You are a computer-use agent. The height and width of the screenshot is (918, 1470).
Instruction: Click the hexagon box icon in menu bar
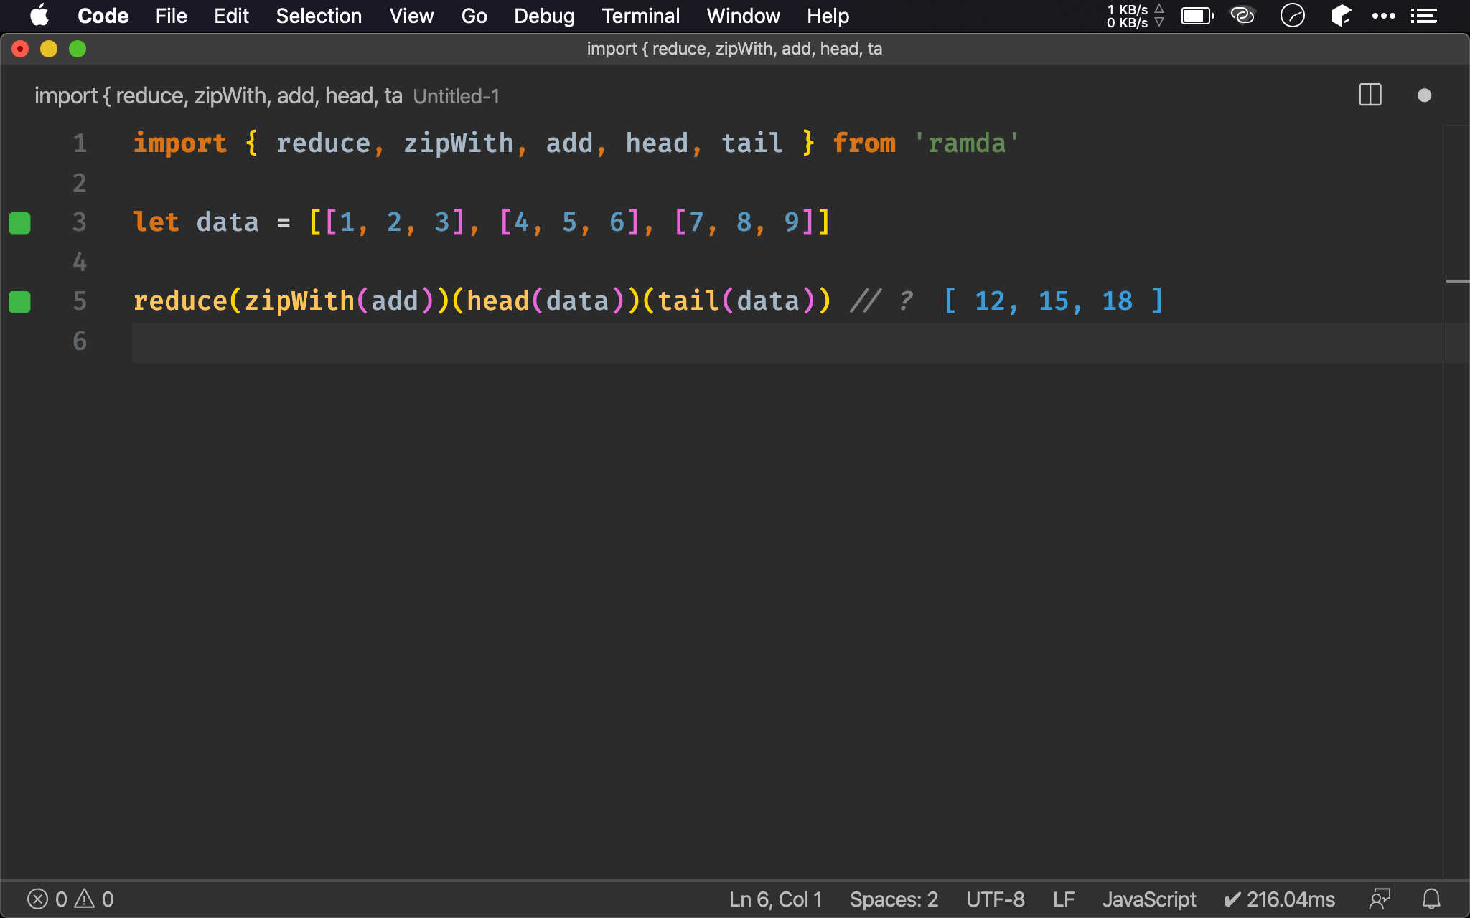tap(1340, 15)
